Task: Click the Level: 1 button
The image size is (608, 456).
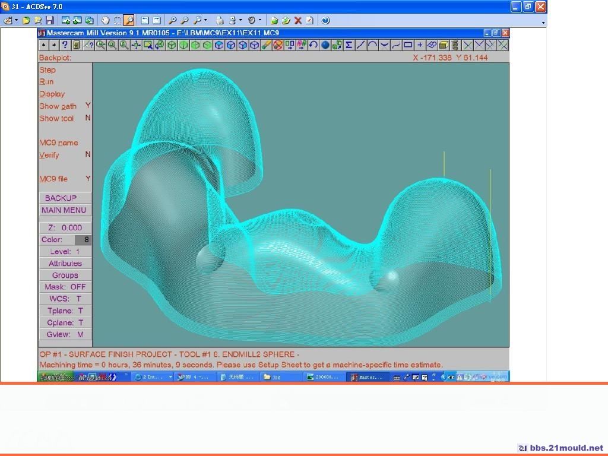Action: click(65, 251)
